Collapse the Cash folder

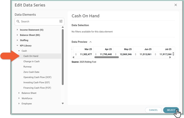19,51
